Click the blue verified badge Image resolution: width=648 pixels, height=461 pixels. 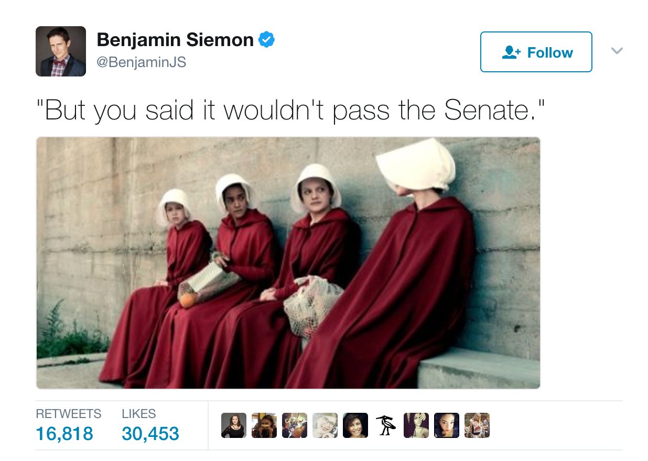267,39
